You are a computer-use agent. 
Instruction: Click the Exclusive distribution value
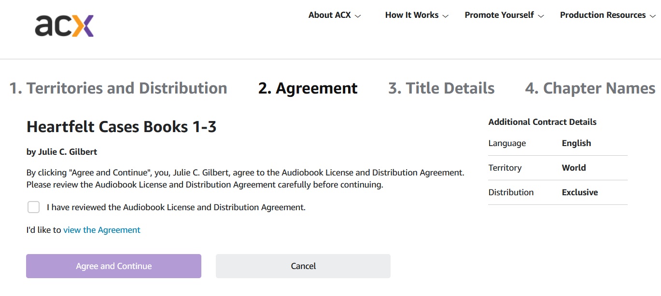580,192
